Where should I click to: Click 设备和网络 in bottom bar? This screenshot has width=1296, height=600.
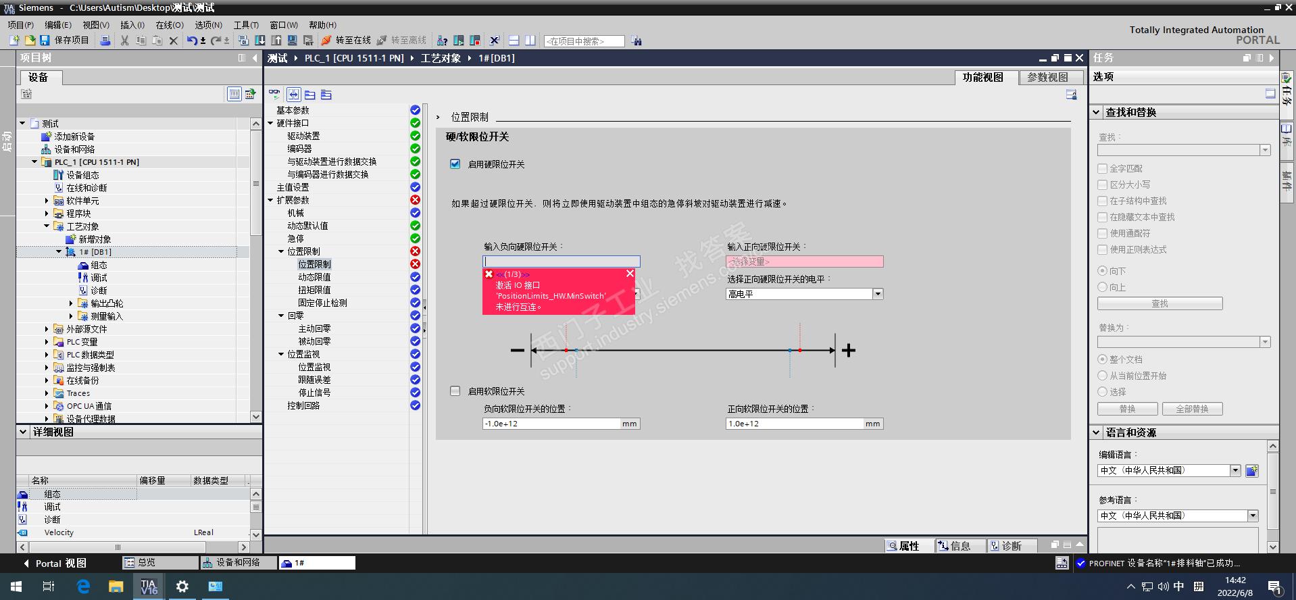coord(239,563)
